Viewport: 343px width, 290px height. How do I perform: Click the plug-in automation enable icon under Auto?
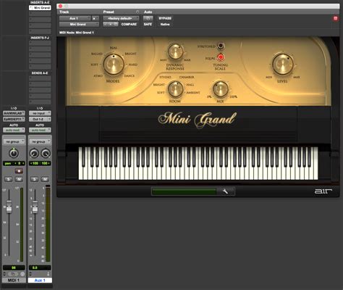click(148, 18)
